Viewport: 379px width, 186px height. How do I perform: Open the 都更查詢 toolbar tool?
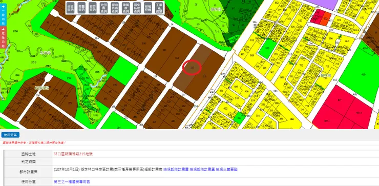point(92,8)
